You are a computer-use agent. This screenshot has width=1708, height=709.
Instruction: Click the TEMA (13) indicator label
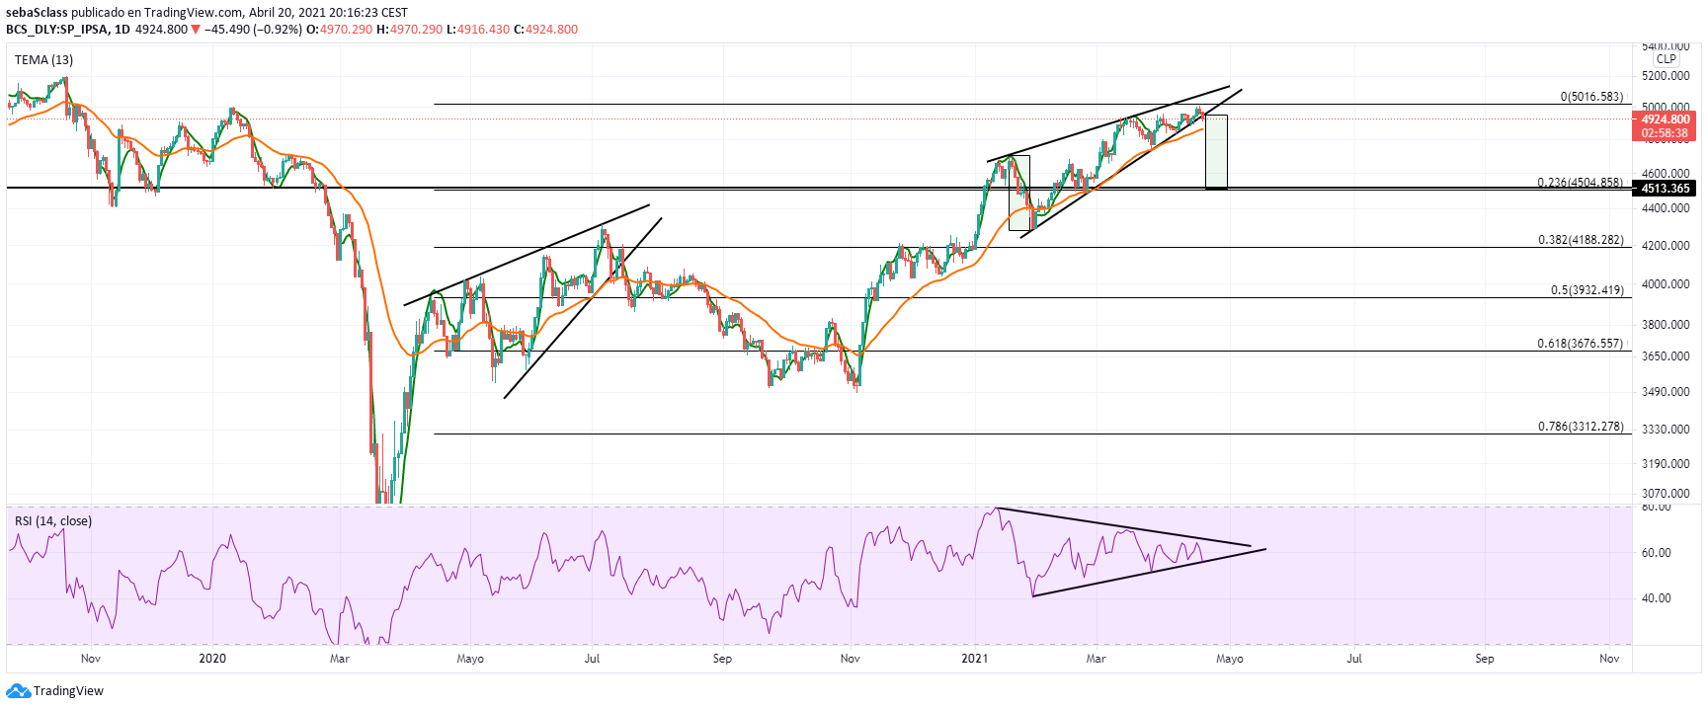pos(43,60)
